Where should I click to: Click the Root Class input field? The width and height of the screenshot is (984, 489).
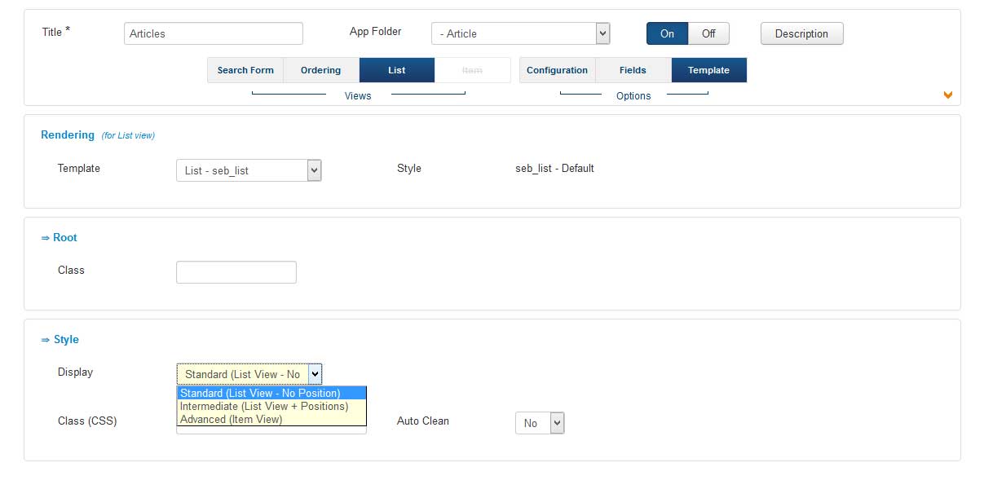click(236, 272)
